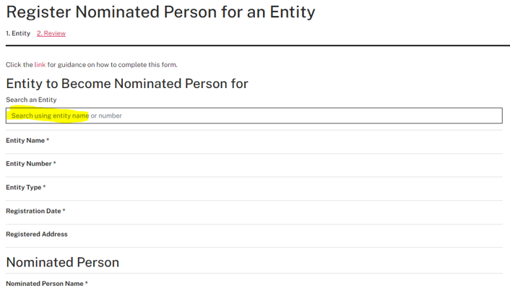
Task: Click the Register Nominated Person page title
Action: pyautogui.click(x=160, y=12)
